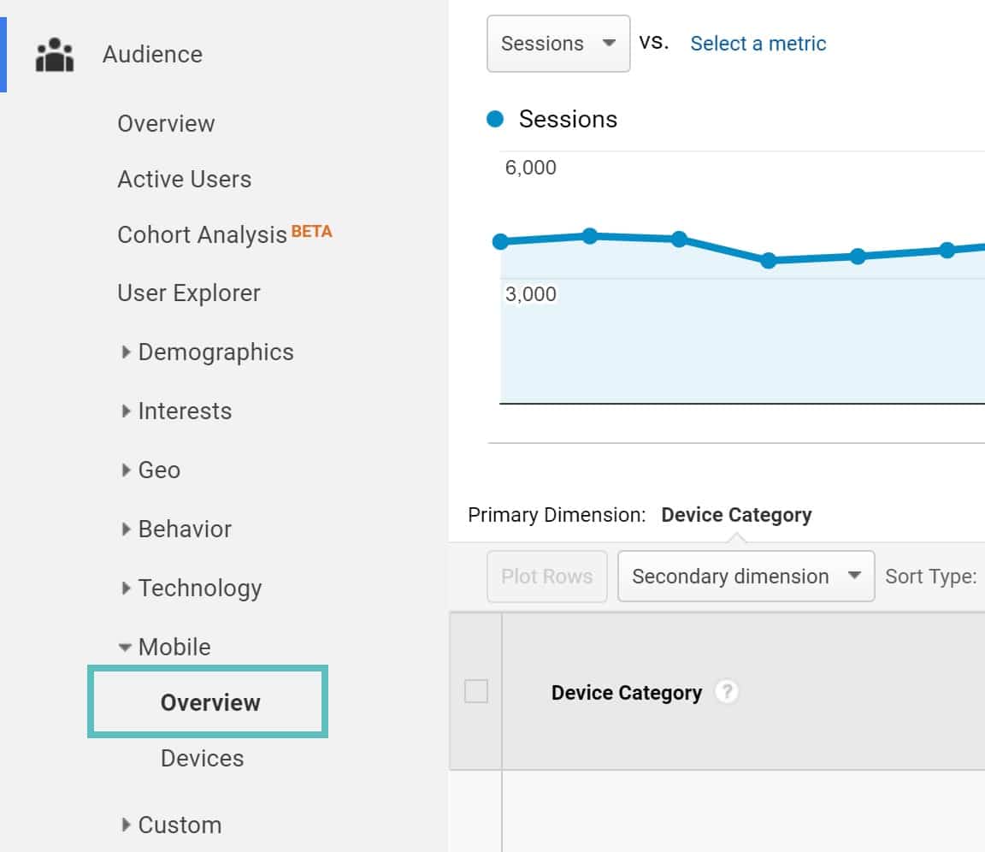Image resolution: width=985 pixels, height=852 pixels.
Task: Open the Secondary dimension dropdown
Action: point(744,576)
